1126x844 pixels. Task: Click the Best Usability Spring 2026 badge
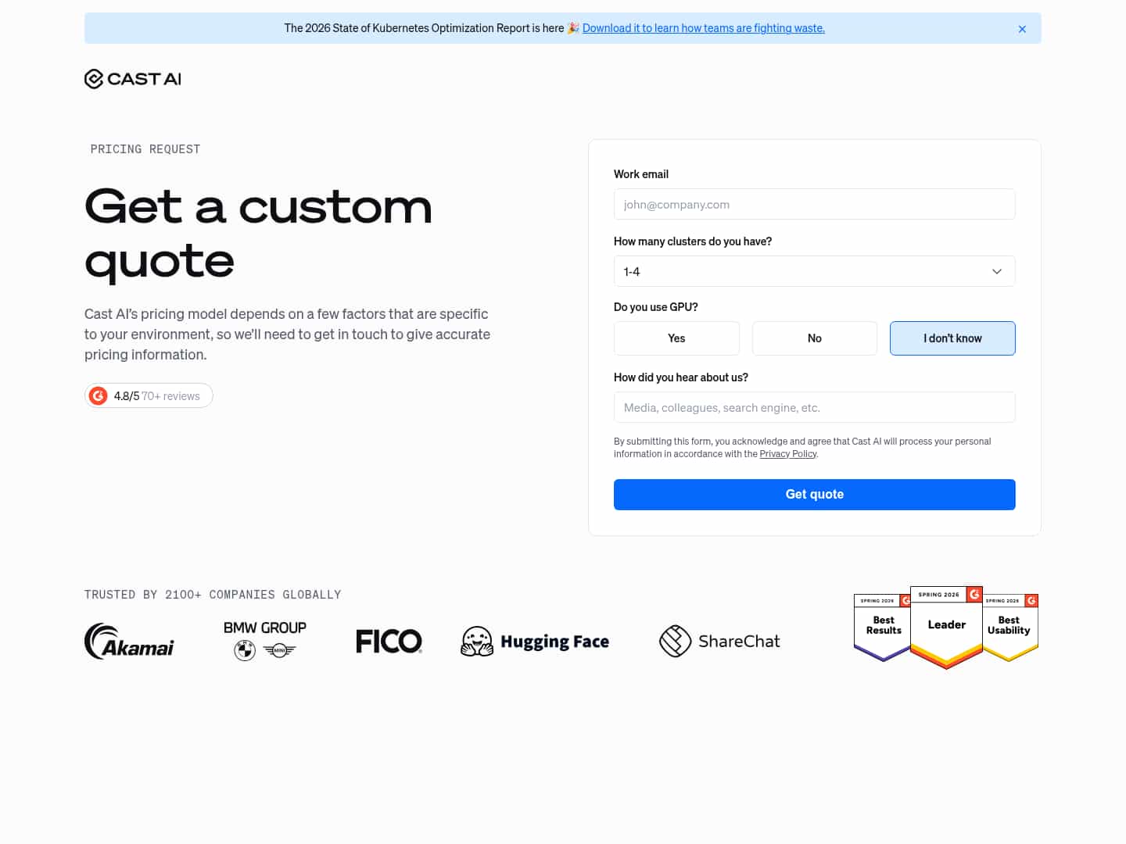click(x=1009, y=625)
